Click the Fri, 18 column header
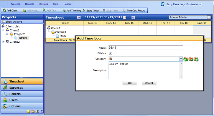214x116 pixels. (184, 23)
